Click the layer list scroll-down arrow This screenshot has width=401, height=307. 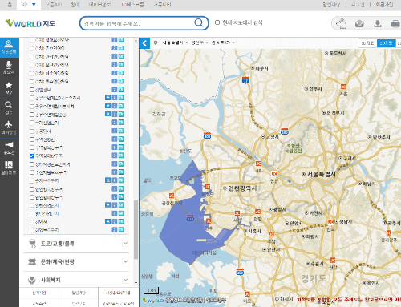click(x=136, y=283)
